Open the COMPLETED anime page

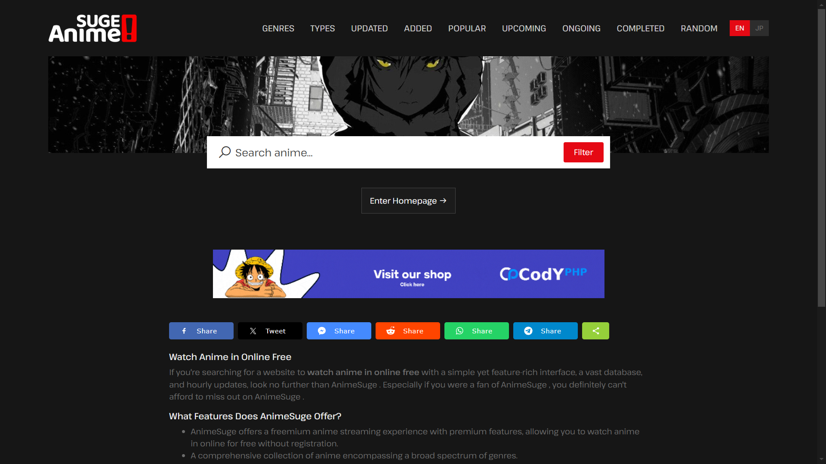(x=640, y=28)
